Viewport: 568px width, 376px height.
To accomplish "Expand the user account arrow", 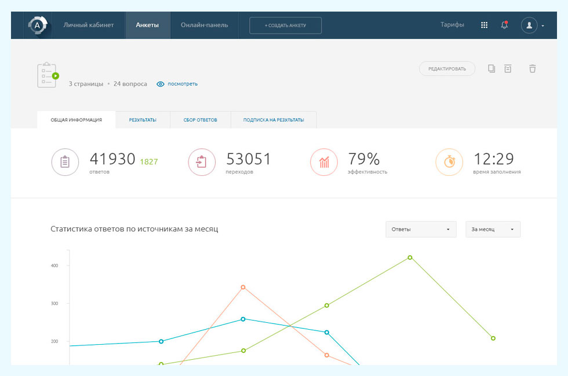I will [543, 26].
